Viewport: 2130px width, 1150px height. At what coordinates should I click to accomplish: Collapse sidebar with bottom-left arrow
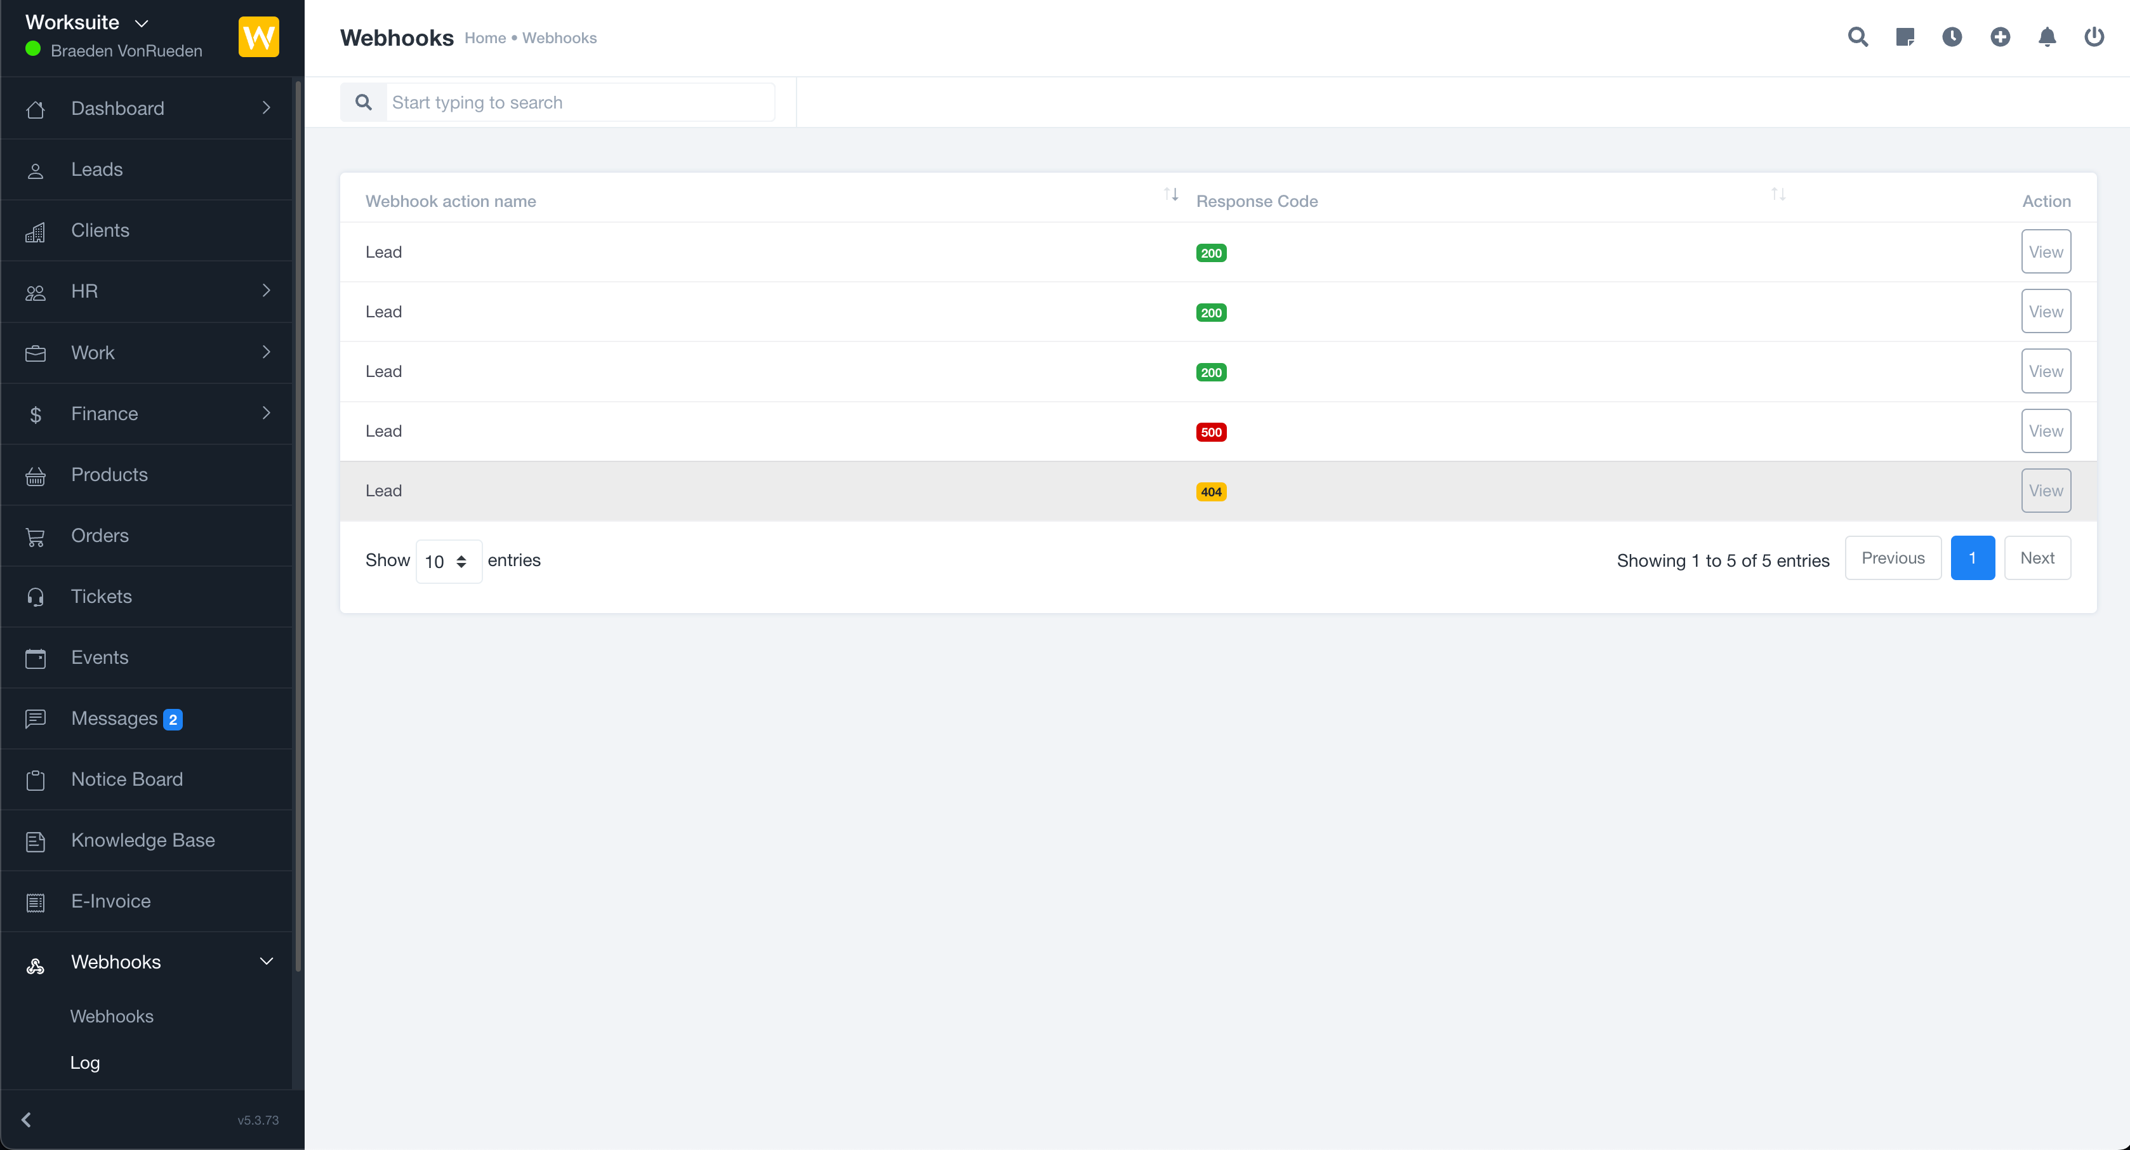(x=27, y=1120)
